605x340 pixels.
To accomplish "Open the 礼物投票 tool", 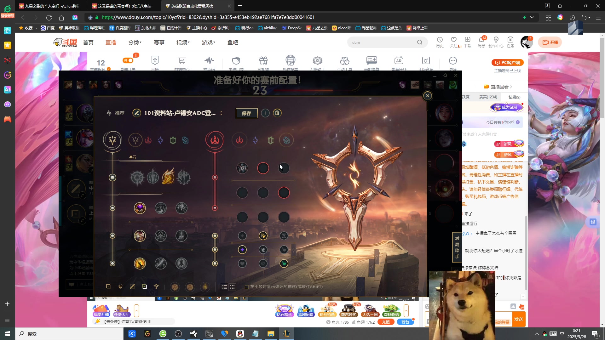I will [290, 63].
